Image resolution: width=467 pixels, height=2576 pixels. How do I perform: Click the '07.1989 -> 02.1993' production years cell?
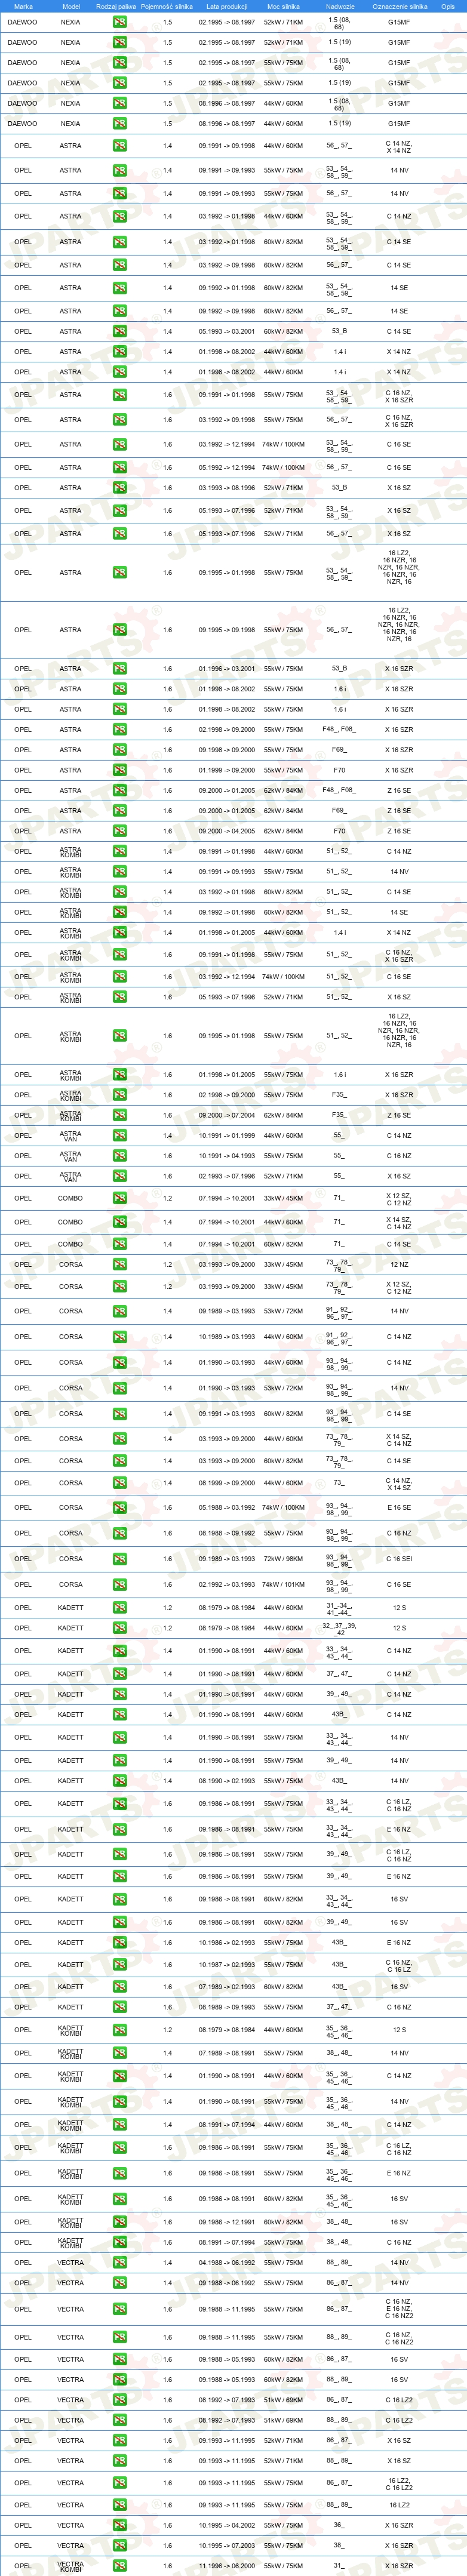click(226, 1987)
